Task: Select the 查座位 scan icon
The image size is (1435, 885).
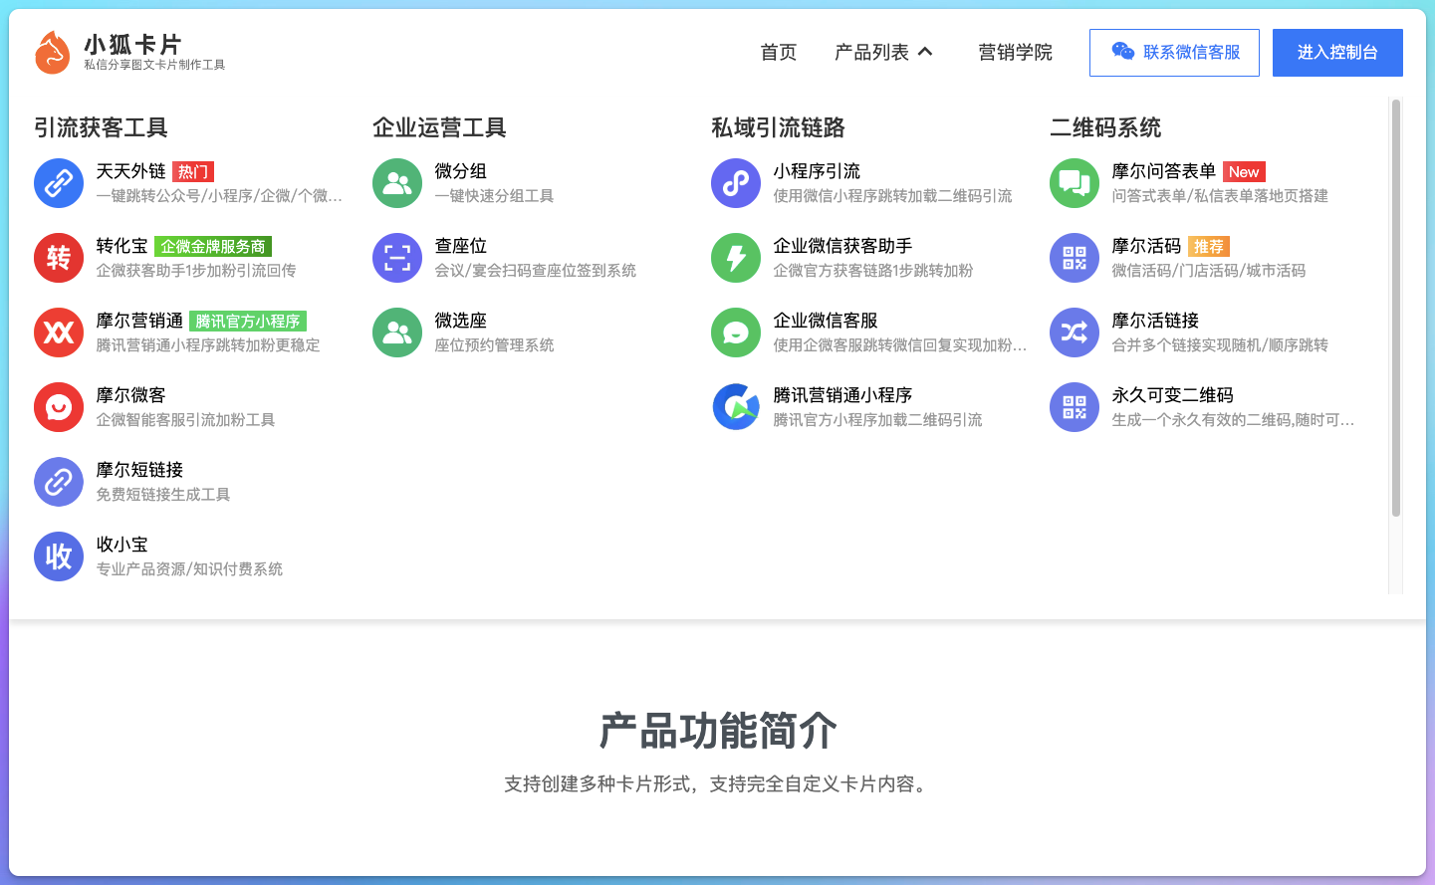Action: [396, 258]
